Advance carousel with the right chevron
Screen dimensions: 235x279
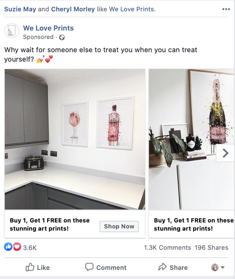[225, 153]
